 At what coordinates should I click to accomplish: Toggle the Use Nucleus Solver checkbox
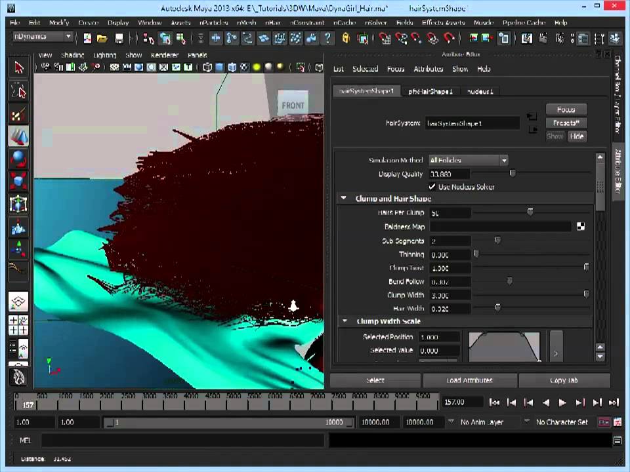pyautogui.click(x=432, y=187)
